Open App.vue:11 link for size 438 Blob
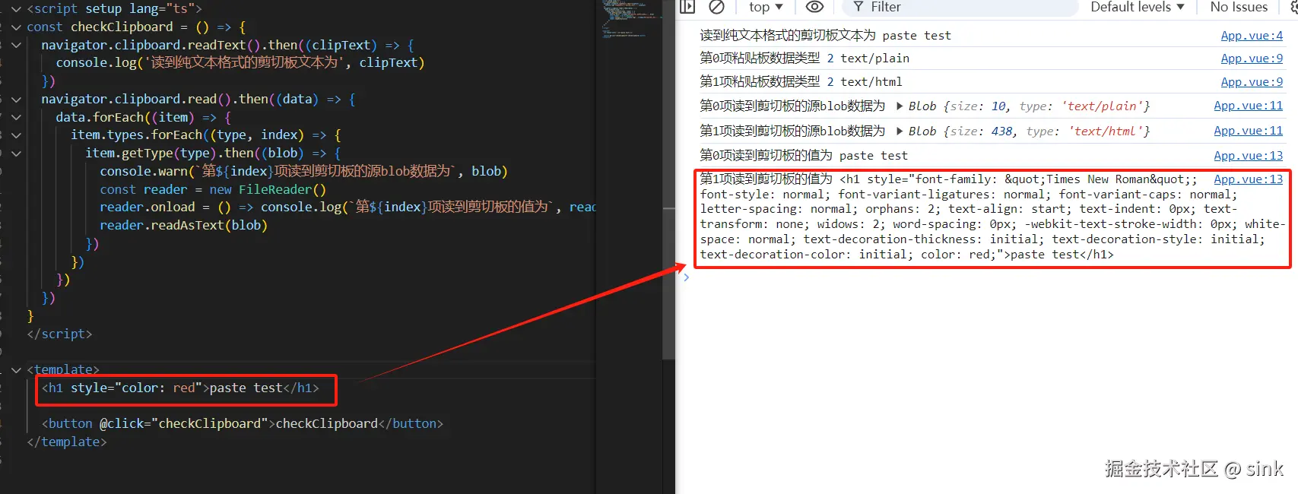The height and width of the screenshot is (494, 1298). click(1248, 131)
